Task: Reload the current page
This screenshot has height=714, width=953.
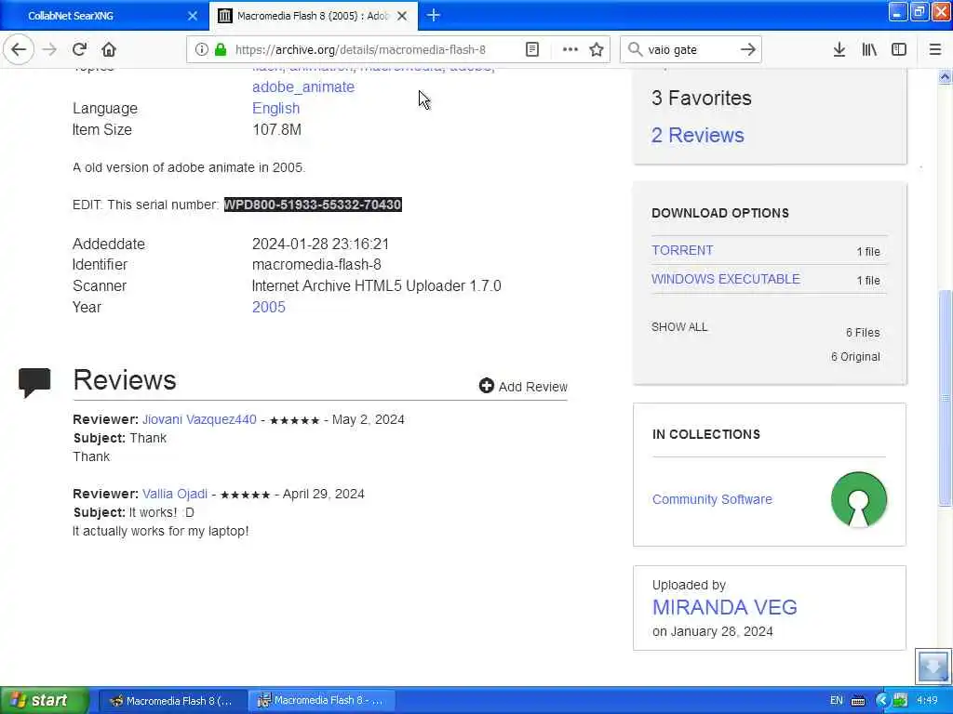Action: click(80, 49)
